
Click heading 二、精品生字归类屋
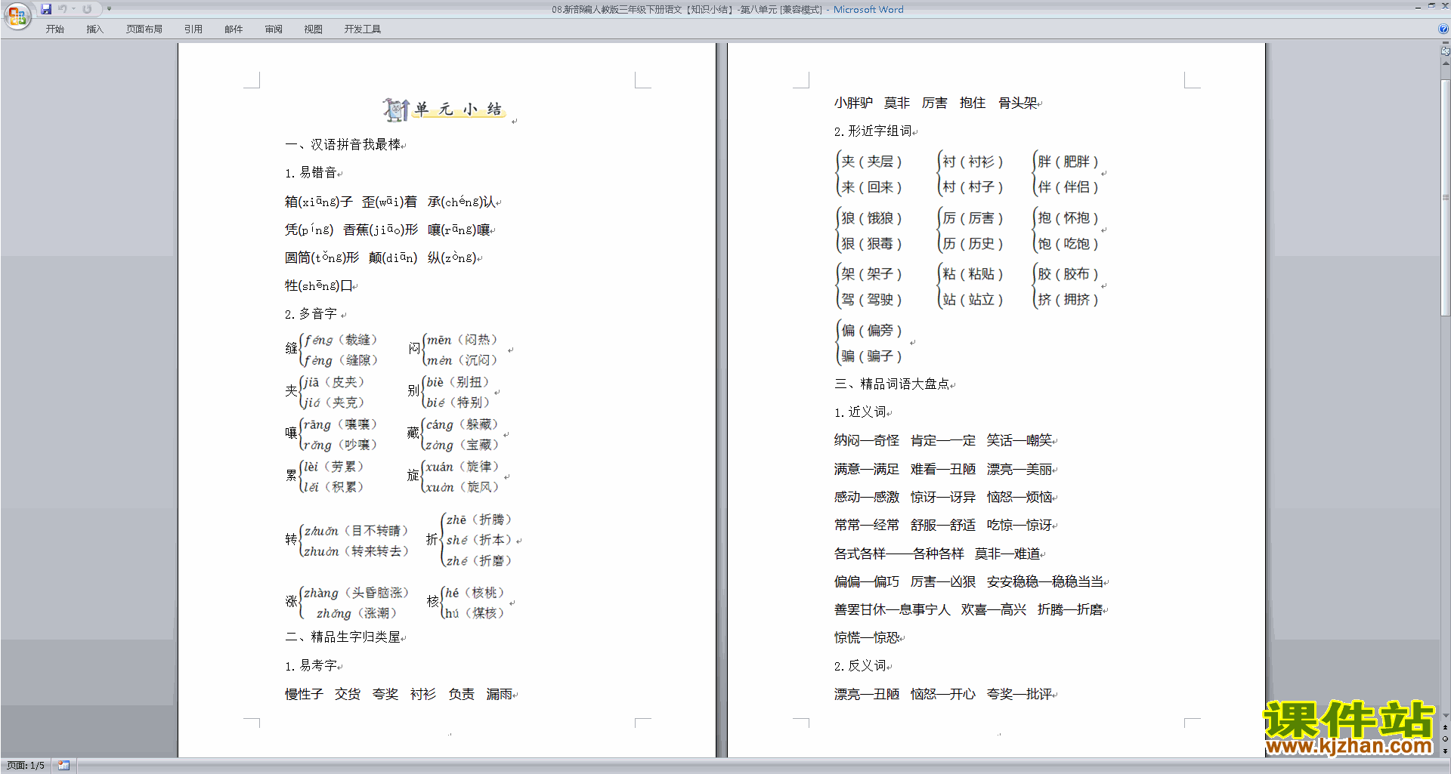pyautogui.click(x=342, y=637)
